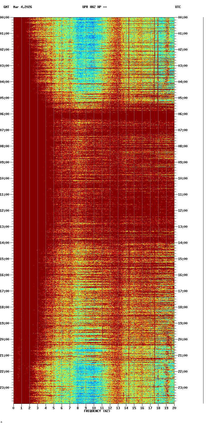Select the 15 Hz frequency axis label
This screenshot has height=425, width=215.
coord(134,408)
